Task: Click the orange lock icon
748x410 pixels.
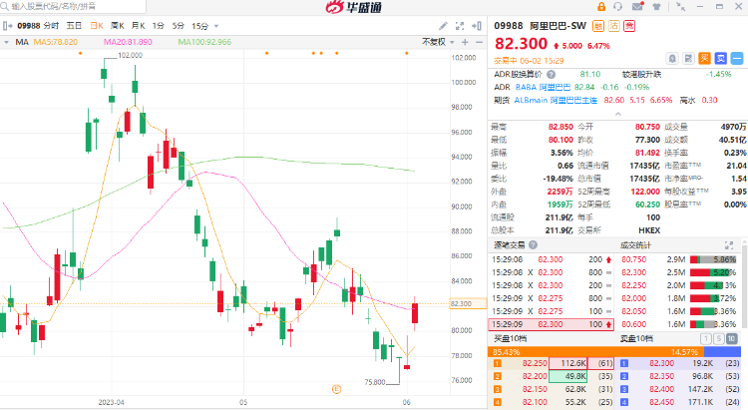Action: [x=601, y=7]
